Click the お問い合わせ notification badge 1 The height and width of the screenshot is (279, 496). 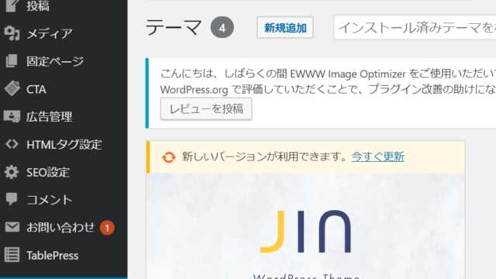pyautogui.click(x=107, y=228)
